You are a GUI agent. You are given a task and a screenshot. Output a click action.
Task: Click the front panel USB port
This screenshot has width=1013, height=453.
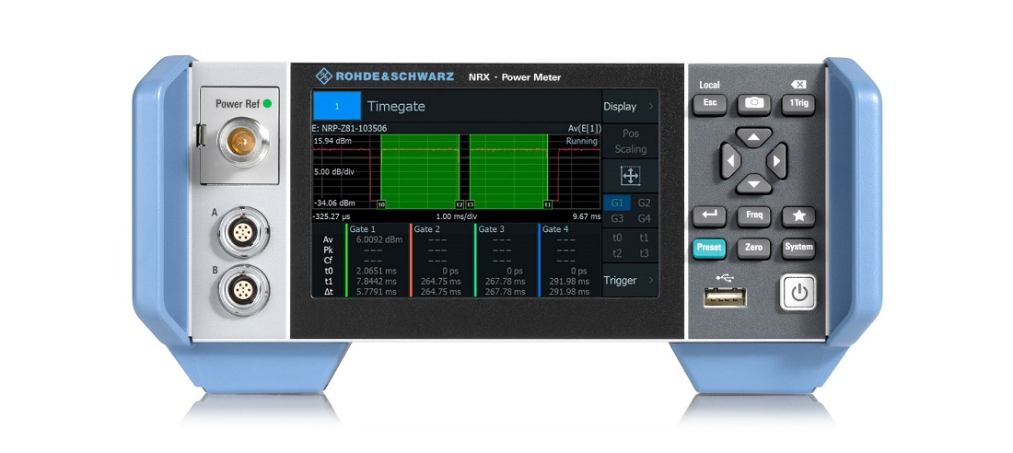(725, 297)
